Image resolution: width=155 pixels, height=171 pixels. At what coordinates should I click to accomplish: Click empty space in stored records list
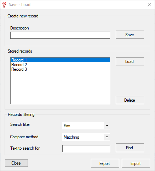click(60, 88)
